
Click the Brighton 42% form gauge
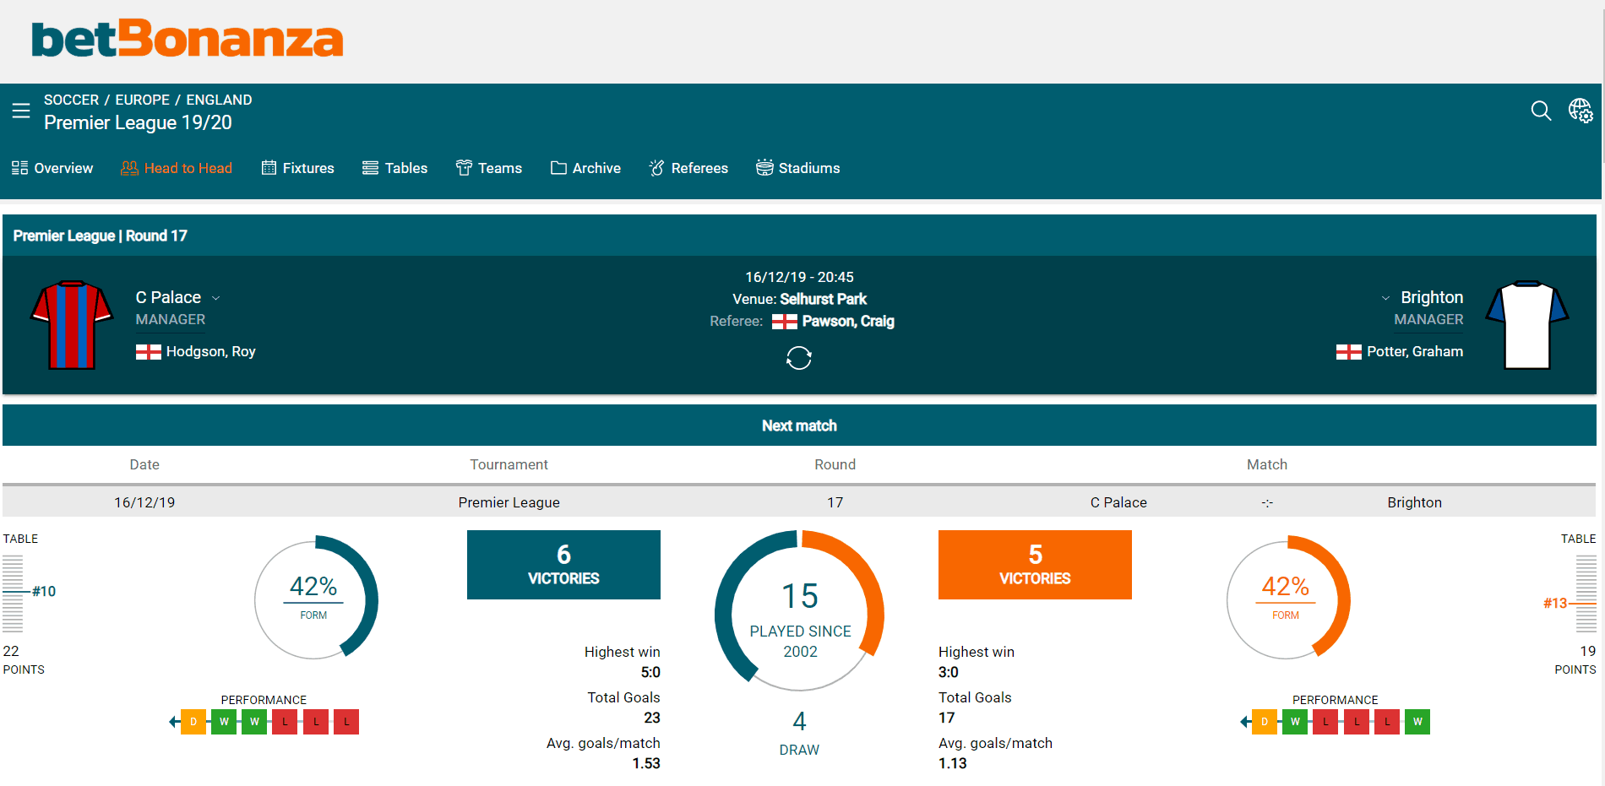coord(1288,599)
